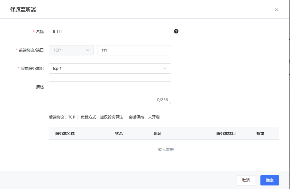
Task: Click the 前端协议/端口 field label
Action: 31,50
